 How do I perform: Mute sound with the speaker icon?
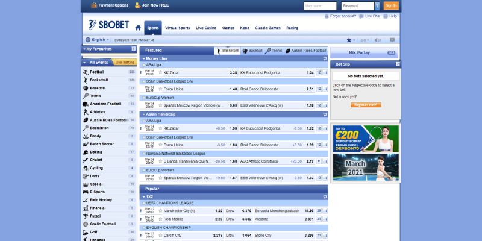point(378,40)
